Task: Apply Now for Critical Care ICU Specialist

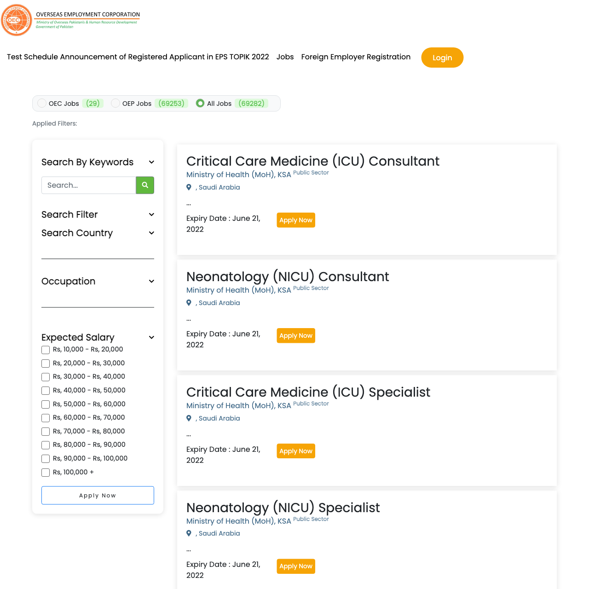Action: tap(296, 451)
